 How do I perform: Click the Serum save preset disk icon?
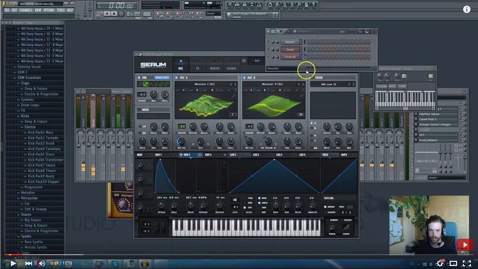(x=244, y=61)
